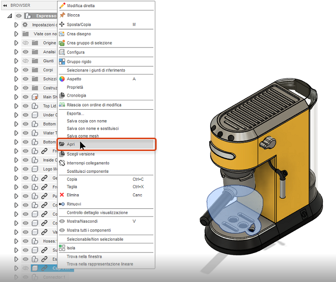336x282 pixels.
Task: Show the hidden Origine folder
Action: click(26, 43)
